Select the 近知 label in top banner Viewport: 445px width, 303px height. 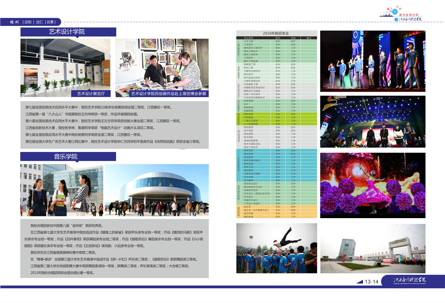tap(28, 21)
